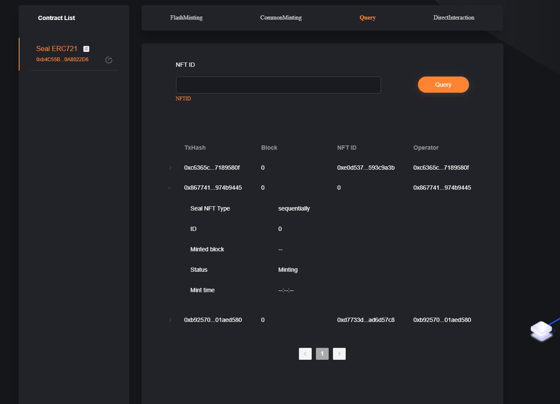Switch to the CommonMinting tab

[x=281, y=18]
